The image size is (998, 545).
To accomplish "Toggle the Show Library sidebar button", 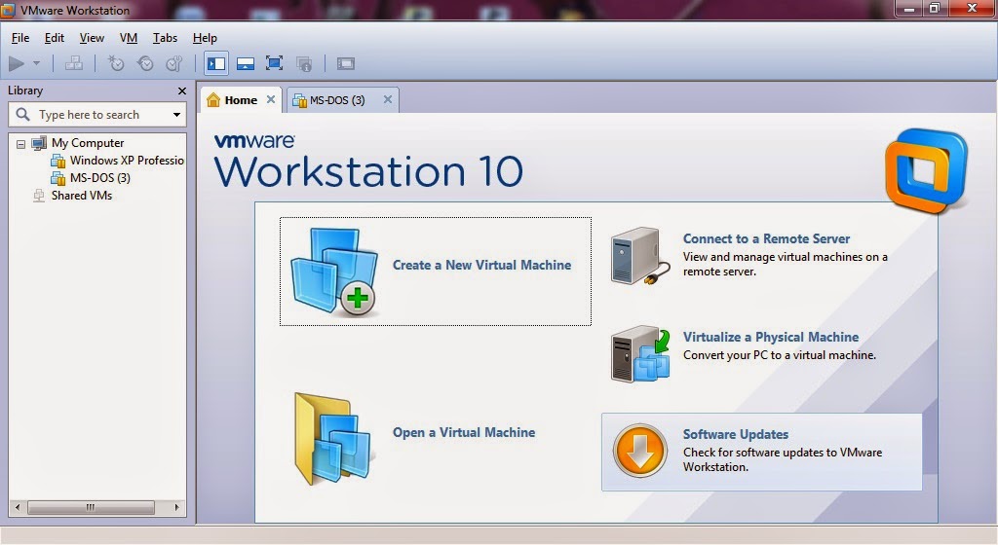I will click(x=216, y=63).
